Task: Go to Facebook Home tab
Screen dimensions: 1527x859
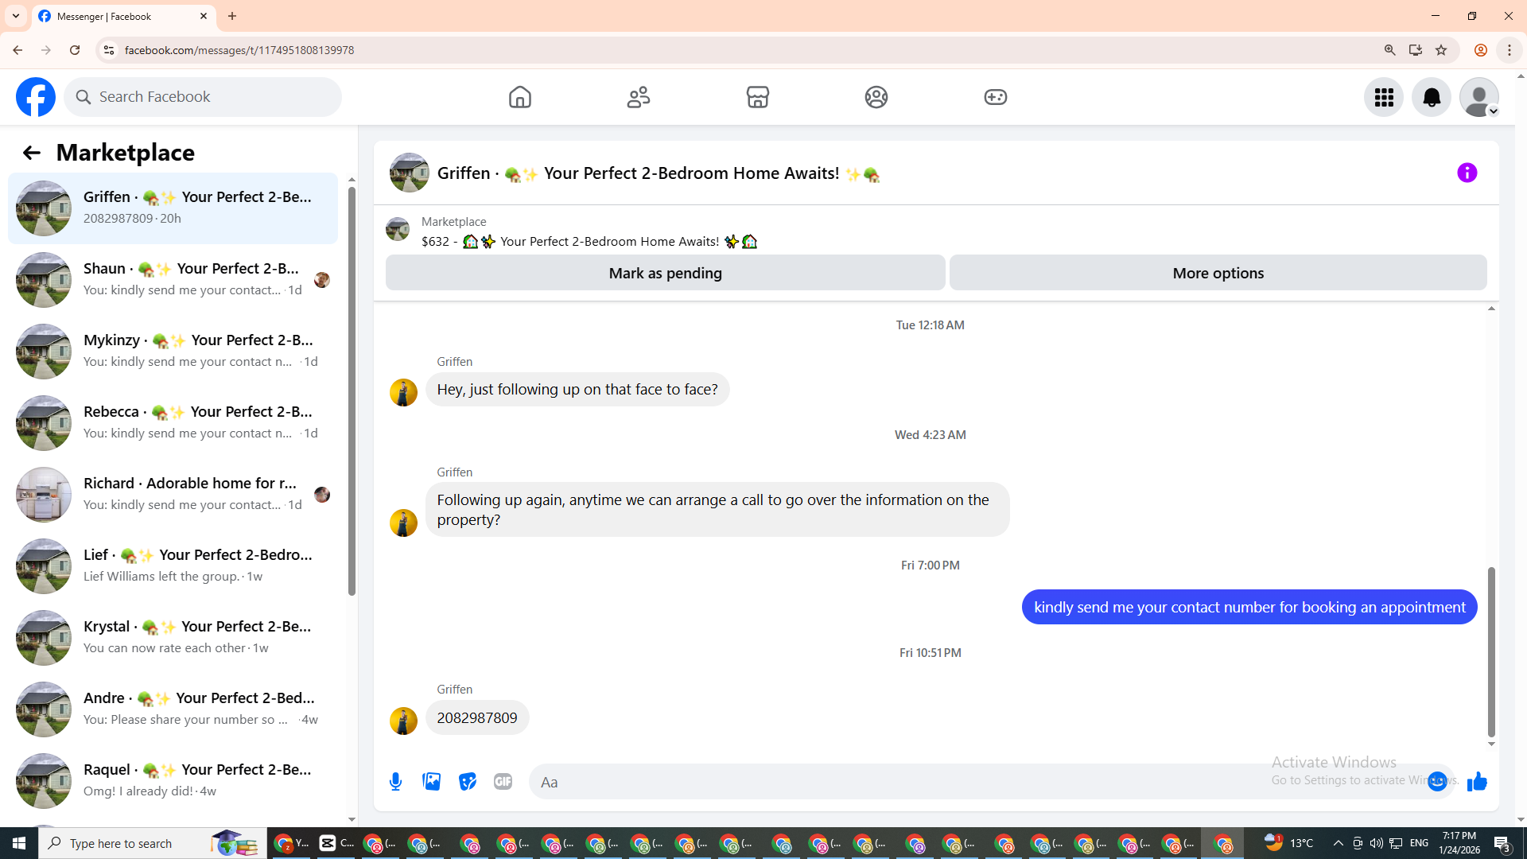Action: (x=519, y=97)
